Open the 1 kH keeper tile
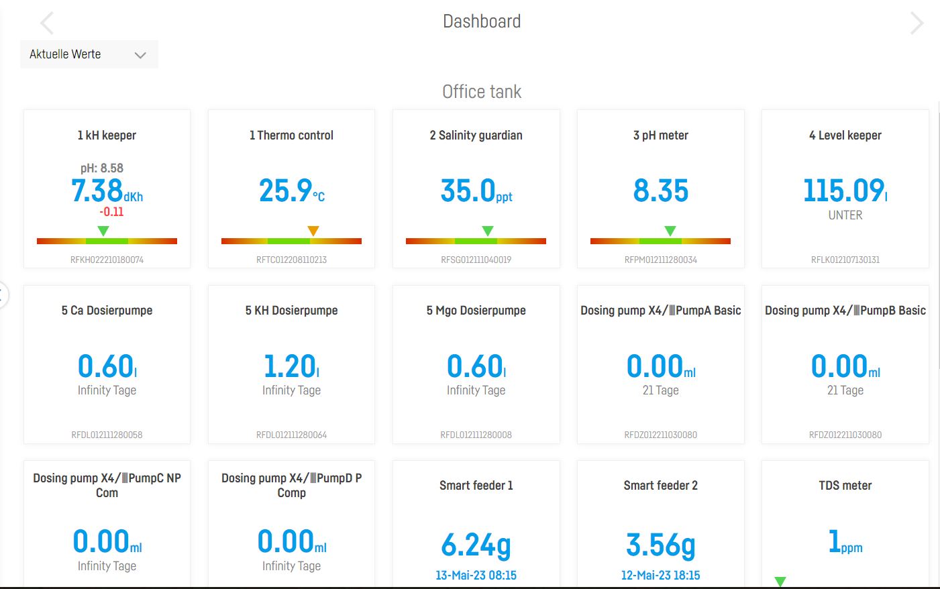The height and width of the screenshot is (589, 940). (107, 189)
